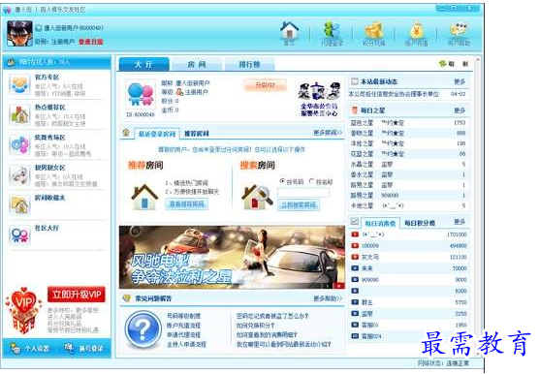Select the 按号码 radio button
The height and width of the screenshot is (374, 539).
tap(282, 181)
